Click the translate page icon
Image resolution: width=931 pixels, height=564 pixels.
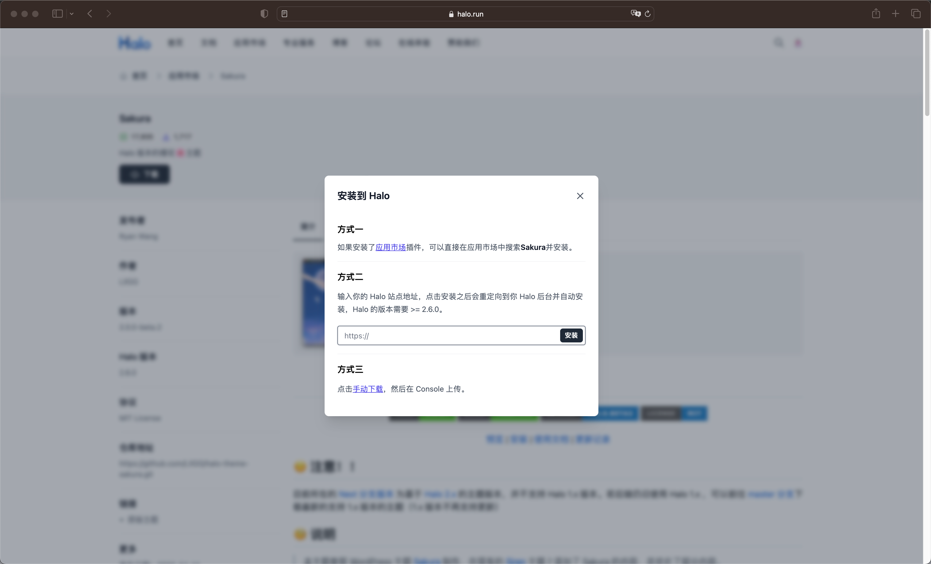point(636,14)
